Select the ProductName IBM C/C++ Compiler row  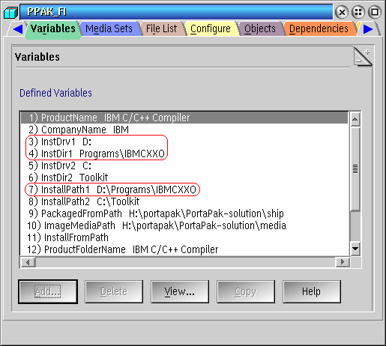coord(184,118)
